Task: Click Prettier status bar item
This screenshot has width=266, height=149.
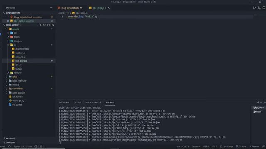Action: pyautogui.click(x=254, y=147)
